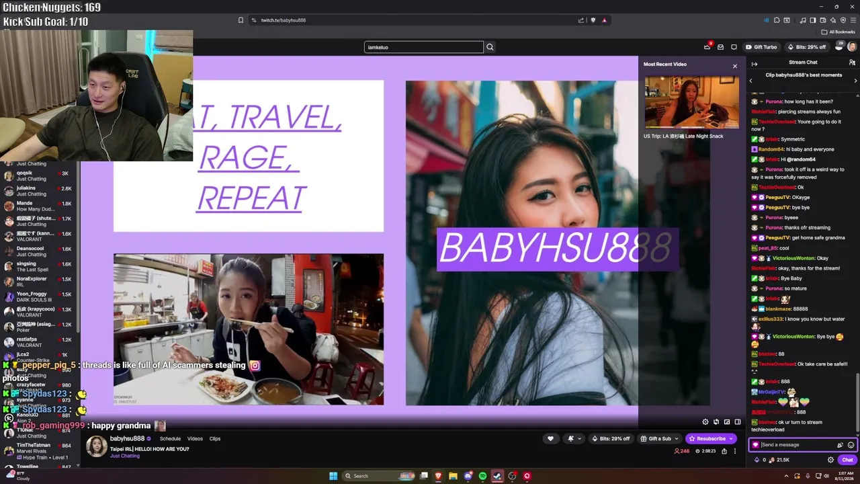Click the Bits: 29% off button under stream
This screenshot has width=860, height=484.
(611, 439)
